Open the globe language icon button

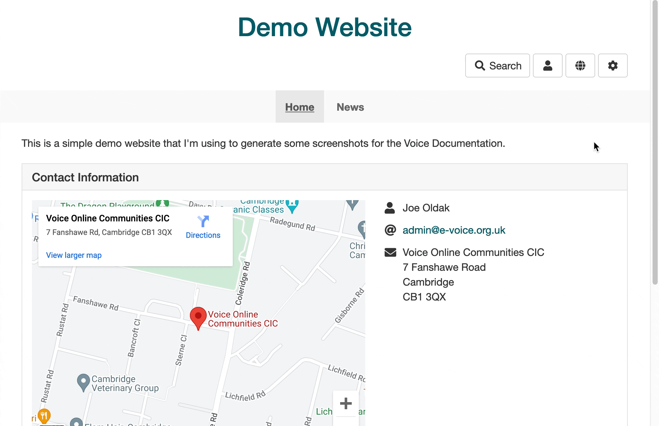point(580,66)
